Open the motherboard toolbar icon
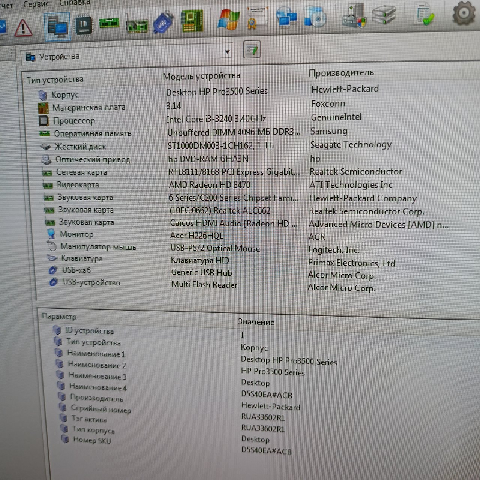Screen dimensions: 480x480 tap(192, 20)
